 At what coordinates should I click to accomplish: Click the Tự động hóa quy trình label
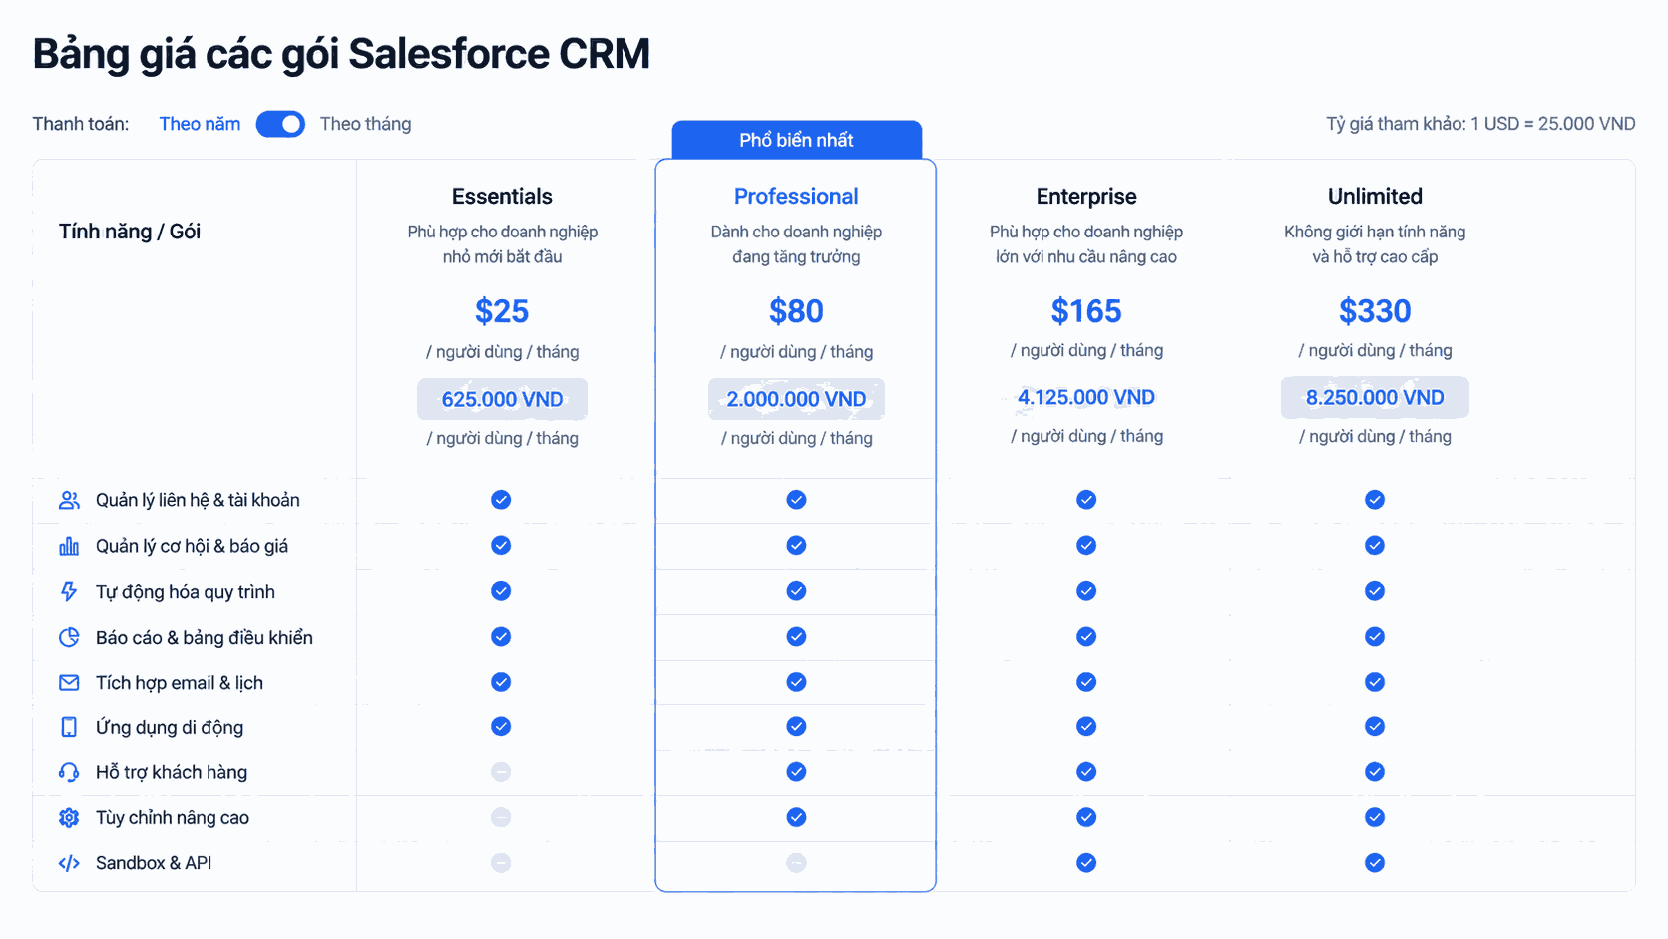(186, 592)
